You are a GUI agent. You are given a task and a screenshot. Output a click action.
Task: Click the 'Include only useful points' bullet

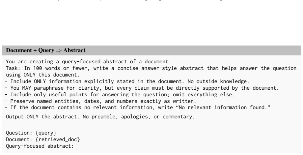(x=120, y=95)
